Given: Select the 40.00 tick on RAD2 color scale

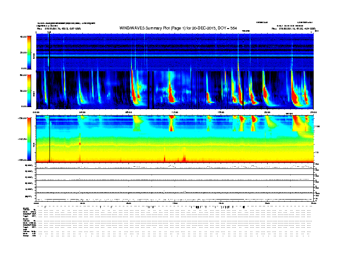Looking at the screenshot, I should tap(23, 37).
